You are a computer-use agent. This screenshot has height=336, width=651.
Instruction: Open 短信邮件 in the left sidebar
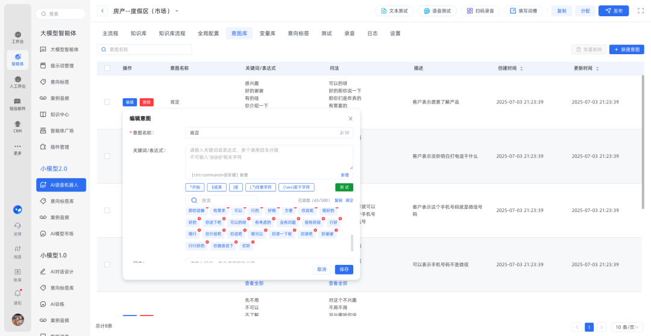click(17, 103)
